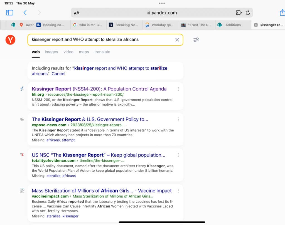Image resolution: width=285 pixels, height=225 pixels.
Task: Select the web search category
Action: click(36, 52)
